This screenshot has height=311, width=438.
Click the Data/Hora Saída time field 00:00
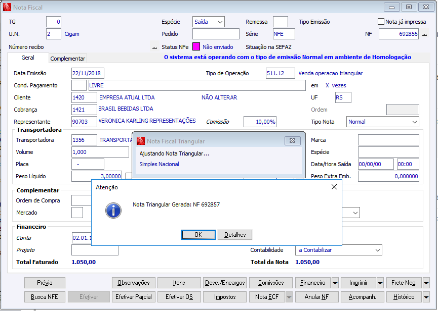[408, 164]
